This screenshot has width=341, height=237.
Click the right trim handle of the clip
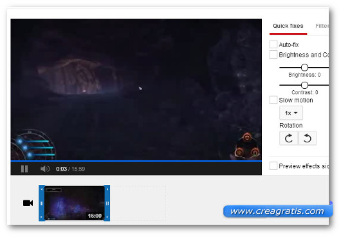click(107, 203)
